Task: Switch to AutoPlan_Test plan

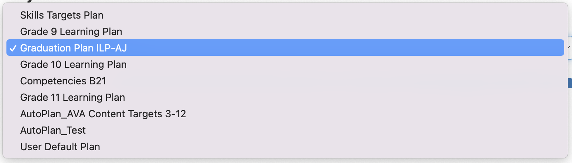Action: pos(53,130)
